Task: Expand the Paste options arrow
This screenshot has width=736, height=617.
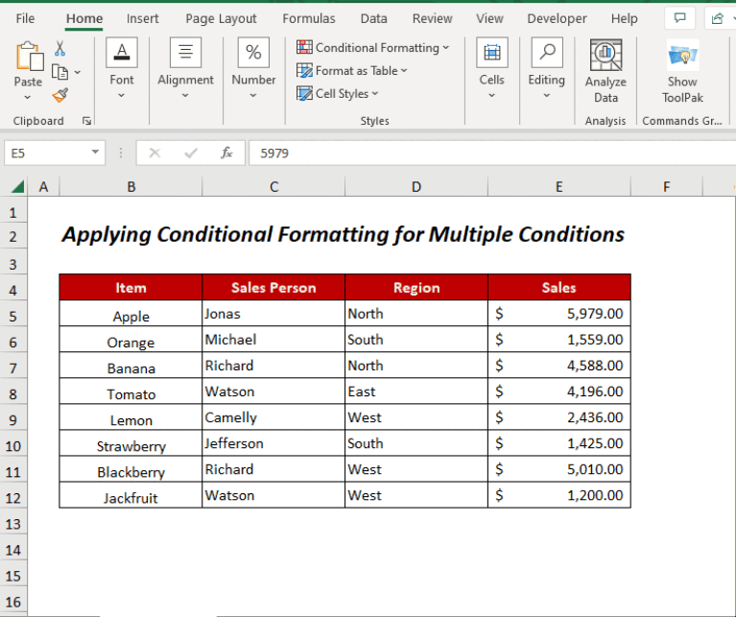Action: click(28, 97)
